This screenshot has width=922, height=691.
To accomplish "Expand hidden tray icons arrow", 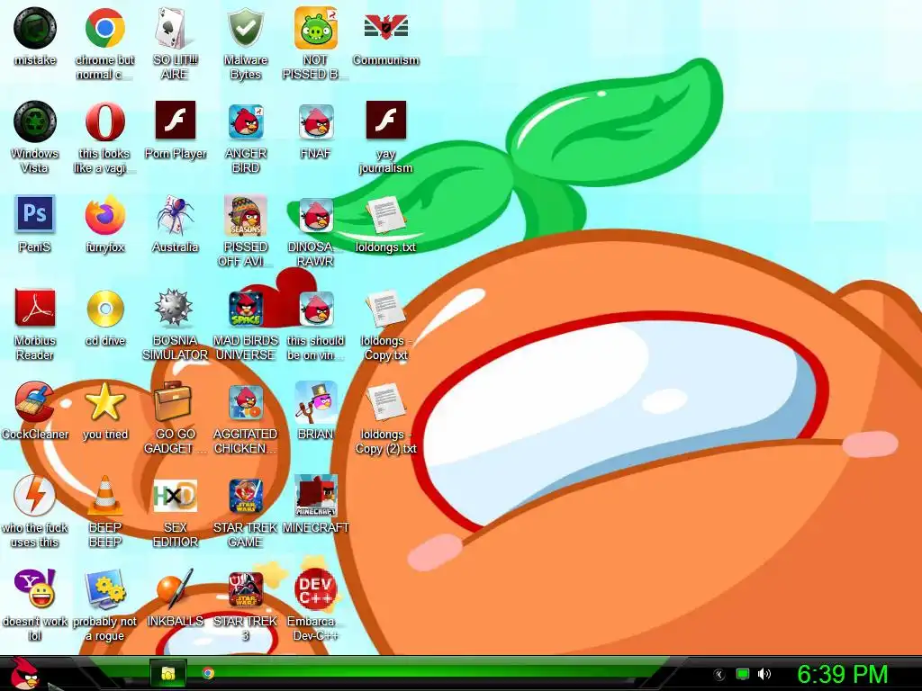I will click(719, 675).
